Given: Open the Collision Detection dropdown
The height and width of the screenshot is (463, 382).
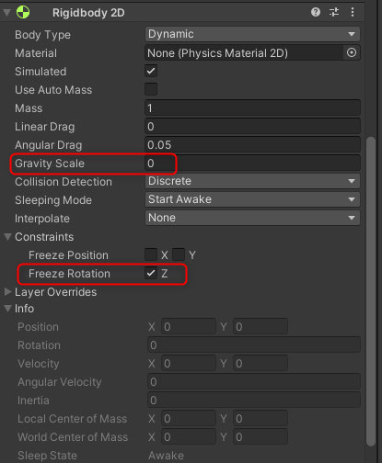Looking at the screenshot, I should point(252,181).
